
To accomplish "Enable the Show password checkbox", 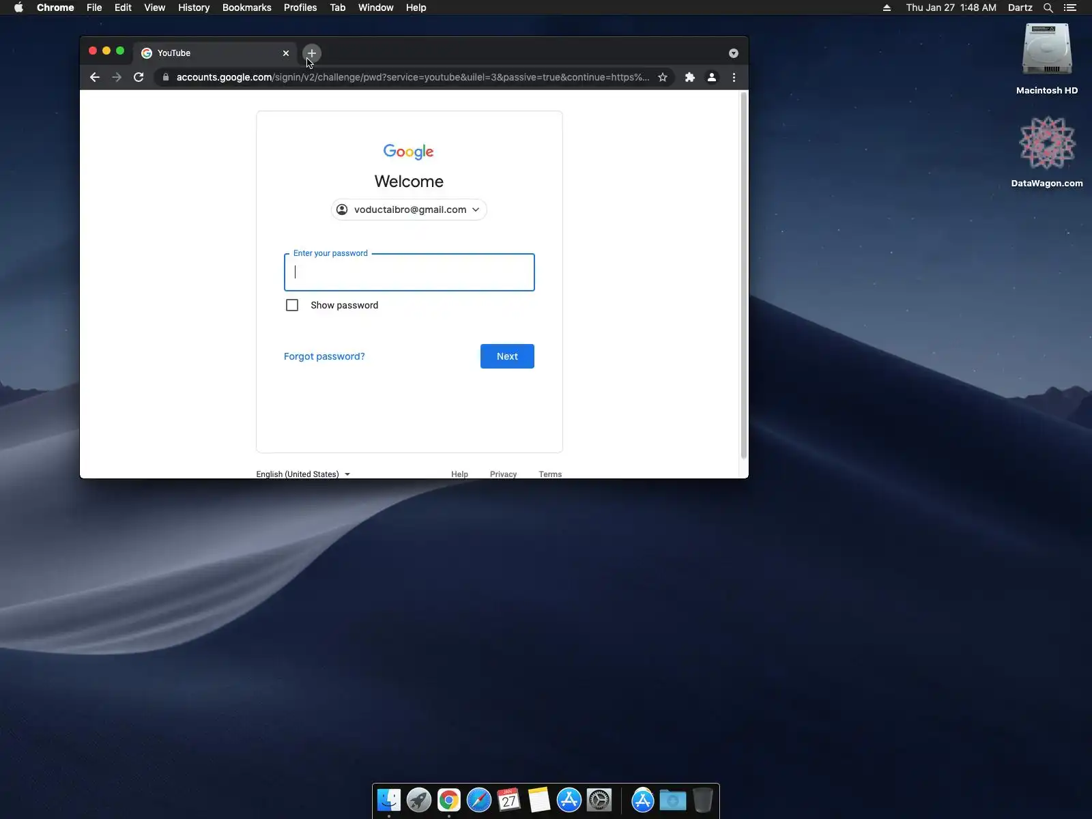I will [x=292, y=305].
